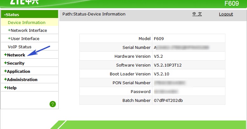This screenshot has width=247, height=129.
Task: Click the plus icon beside Security
Action: (5, 63)
